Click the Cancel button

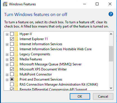click(103, 96)
